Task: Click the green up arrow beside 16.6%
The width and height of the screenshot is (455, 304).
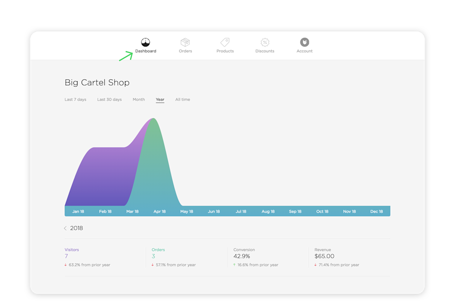Action: (x=234, y=265)
